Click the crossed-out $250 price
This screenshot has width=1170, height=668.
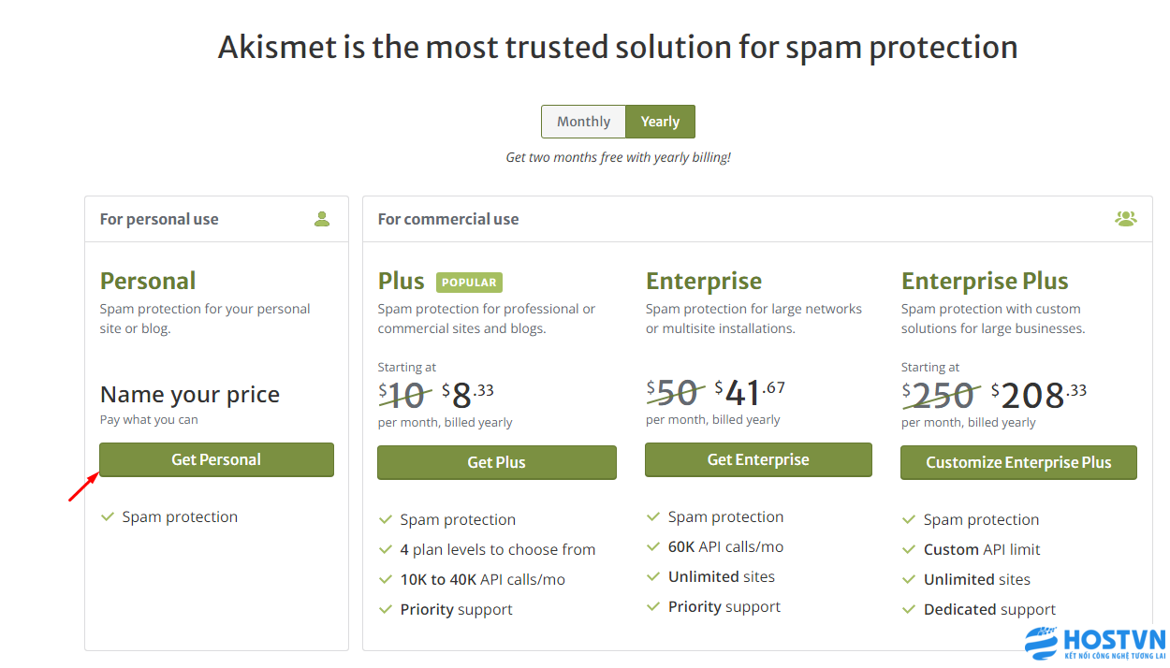coord(942,395)
